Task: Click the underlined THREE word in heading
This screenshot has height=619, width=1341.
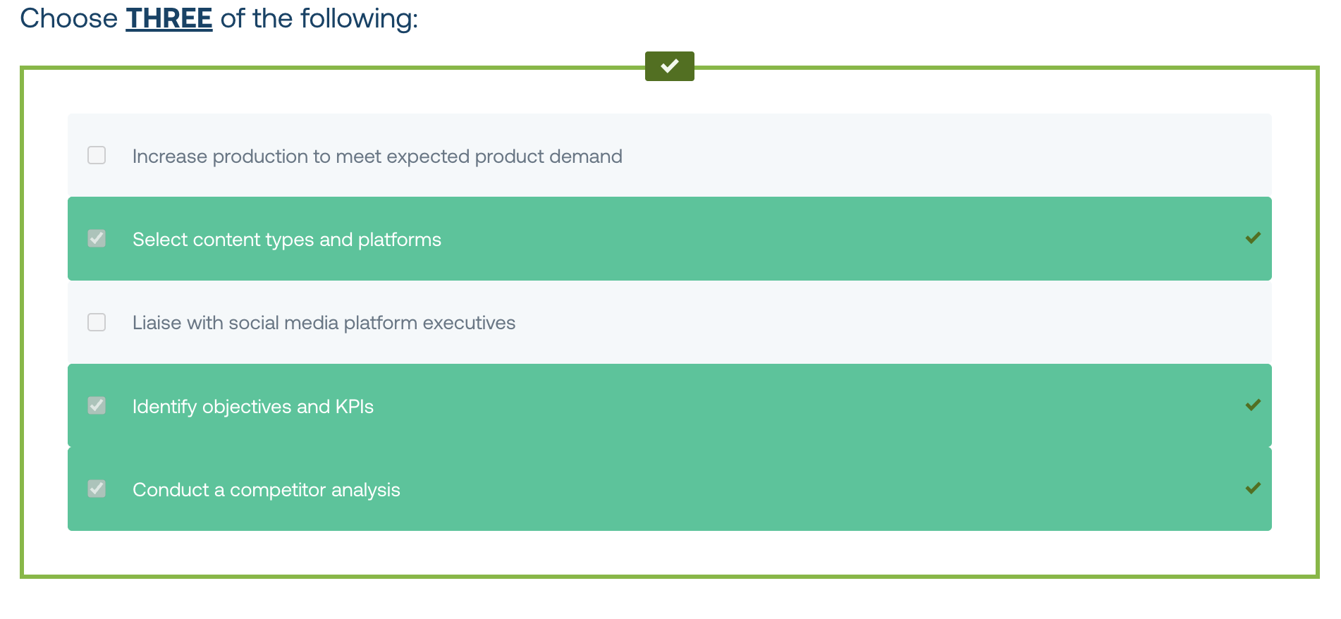Action: coord(169,18)
